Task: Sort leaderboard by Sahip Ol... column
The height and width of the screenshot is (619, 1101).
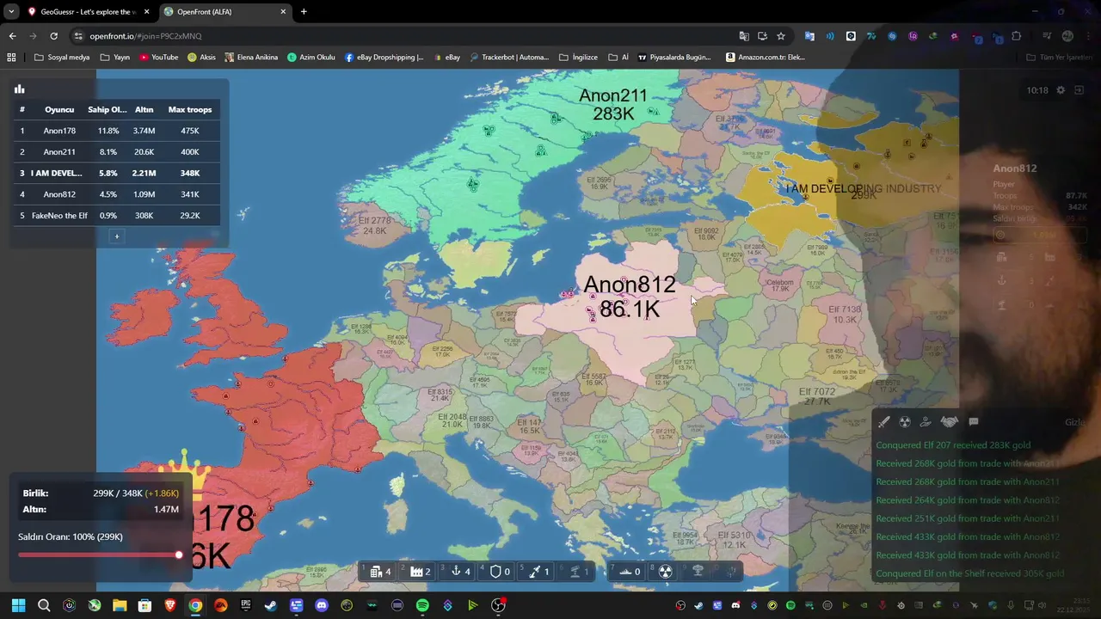Action: (108, 110)
